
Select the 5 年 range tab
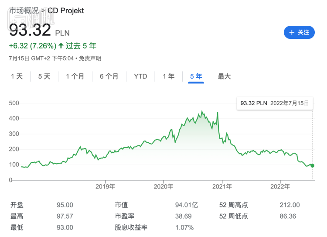(x=196, y=76)
